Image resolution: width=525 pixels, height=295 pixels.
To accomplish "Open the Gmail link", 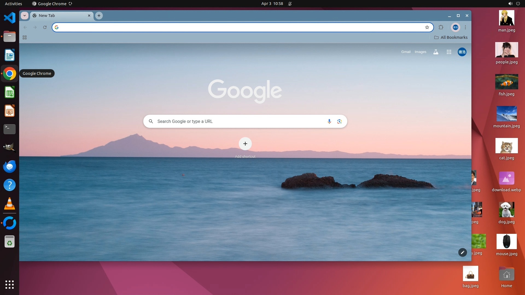I will point(406,52).
